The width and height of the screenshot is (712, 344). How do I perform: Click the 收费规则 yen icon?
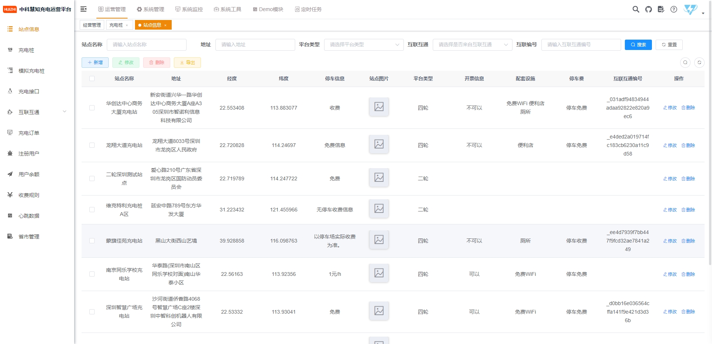pos(10,195)
